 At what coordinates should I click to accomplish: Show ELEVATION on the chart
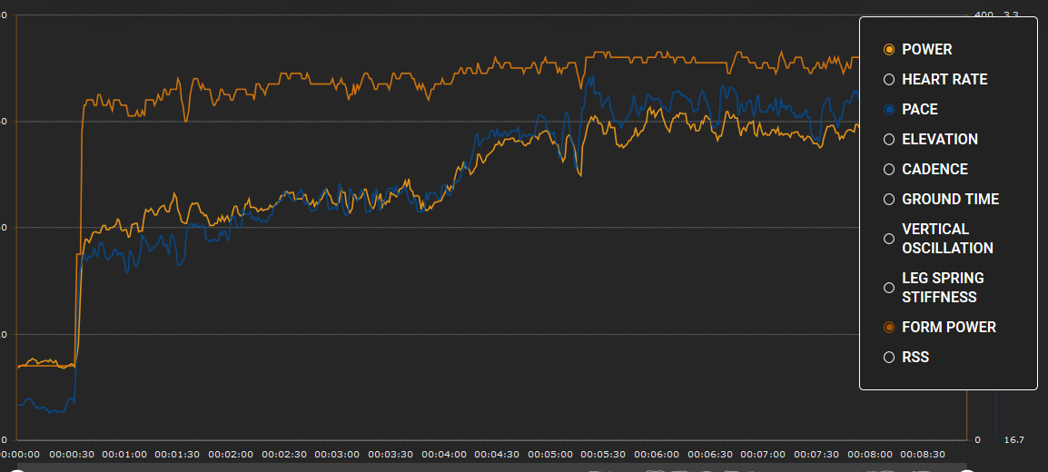coord(889,140)
